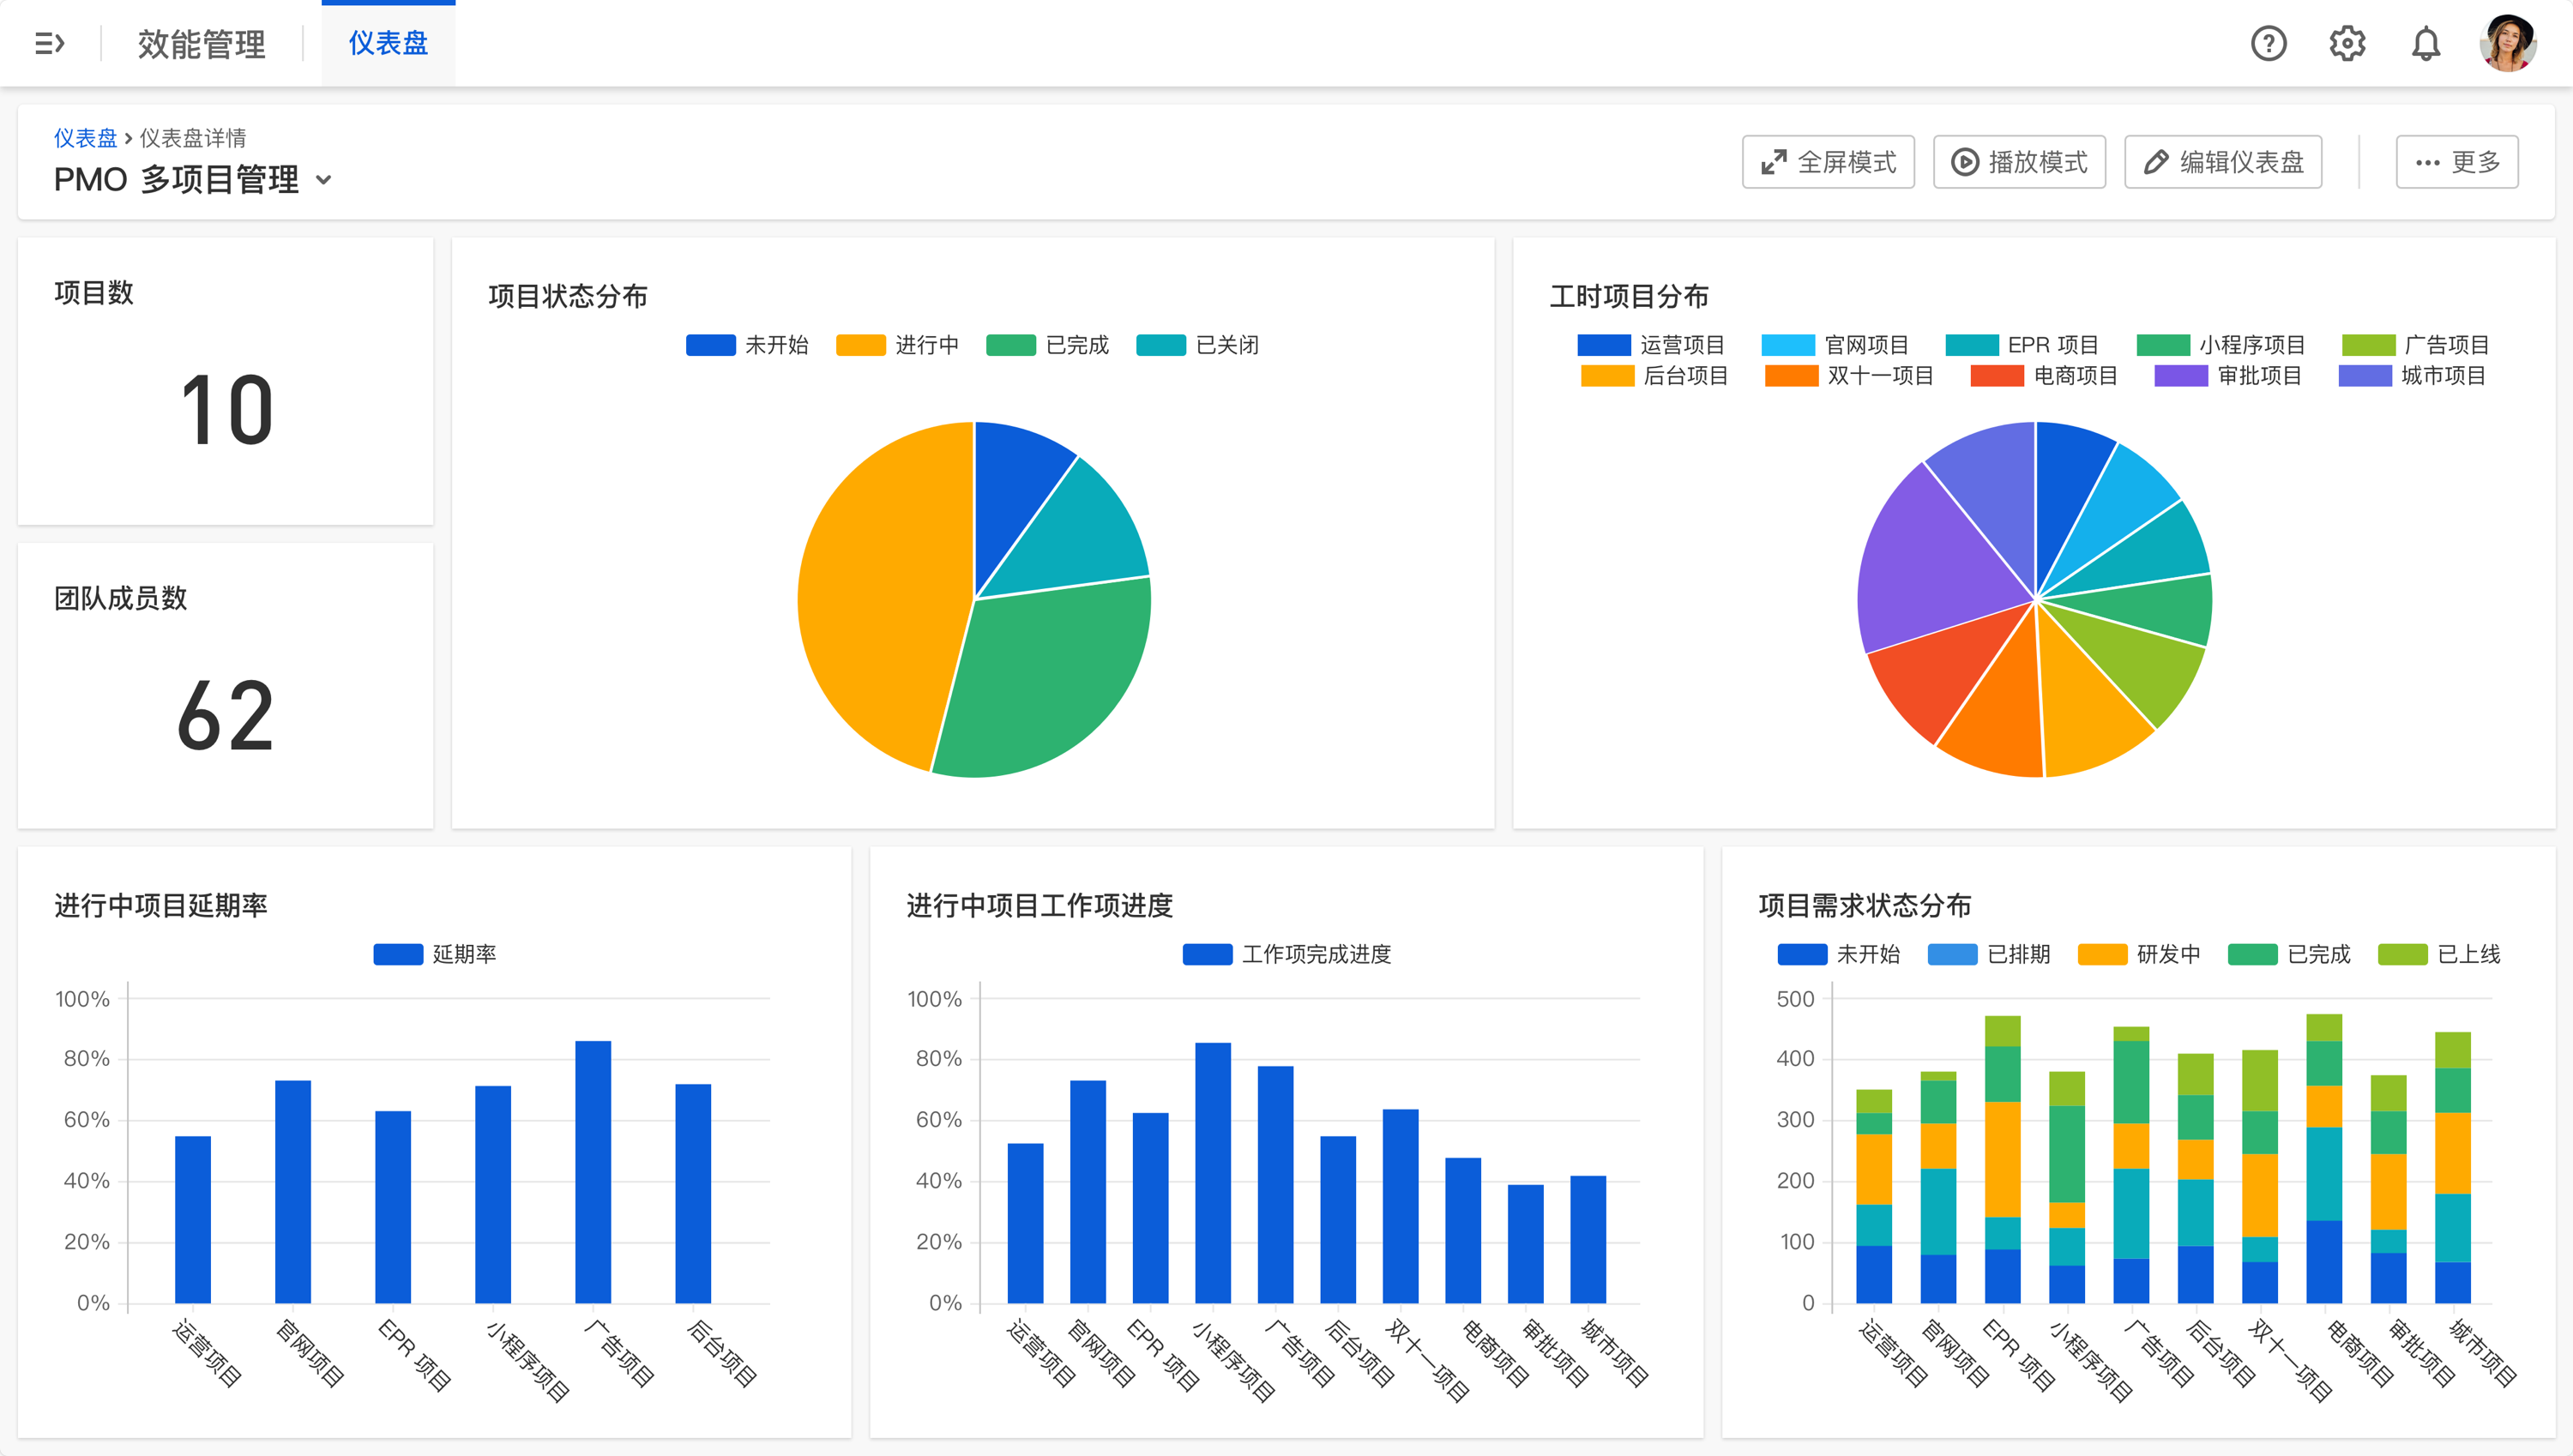Click the 团队成员数 value 62
This screenshot has height=1456, width=2573.
pos(226,716)
